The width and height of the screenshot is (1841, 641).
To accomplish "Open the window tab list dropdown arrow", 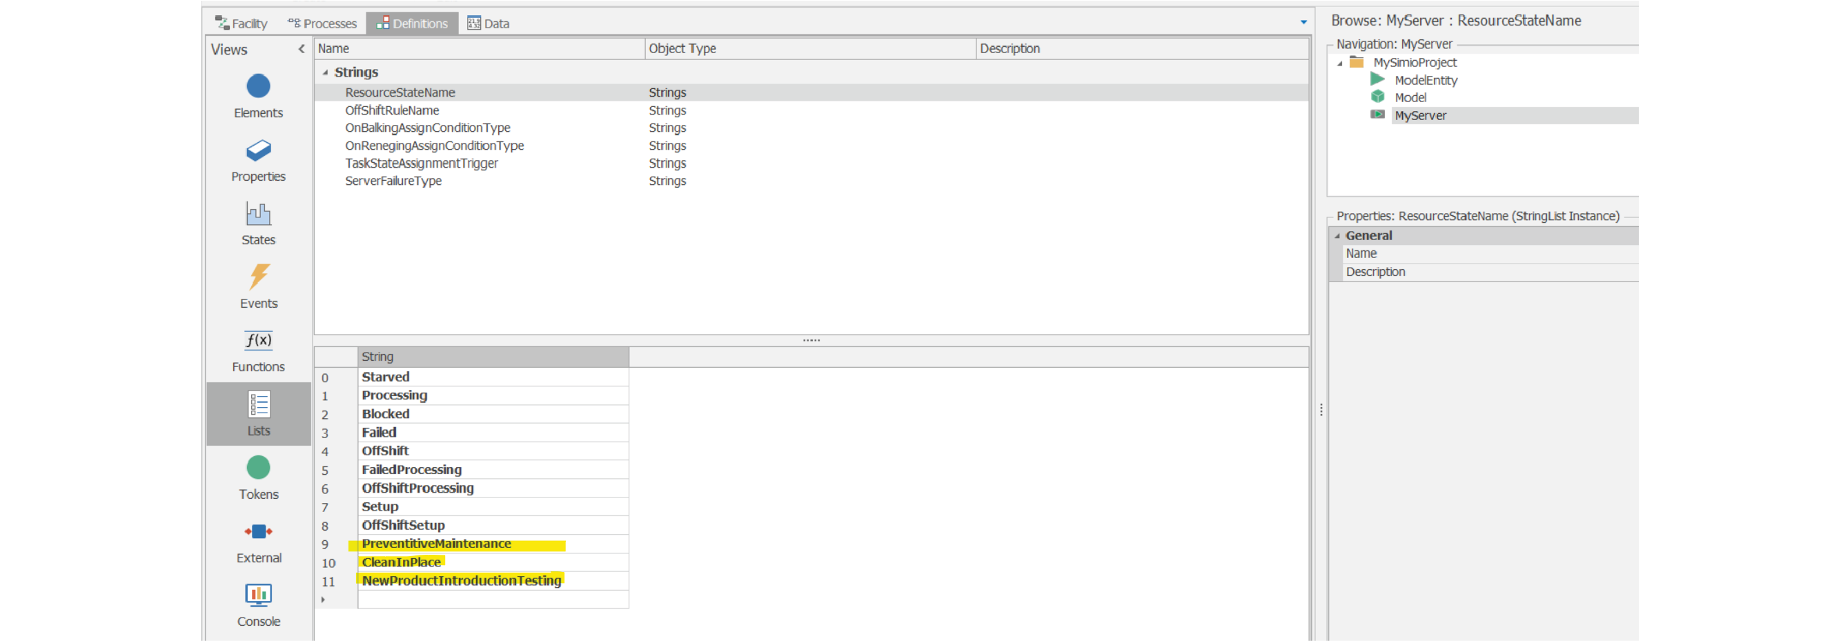I will tap(1303, 23).
